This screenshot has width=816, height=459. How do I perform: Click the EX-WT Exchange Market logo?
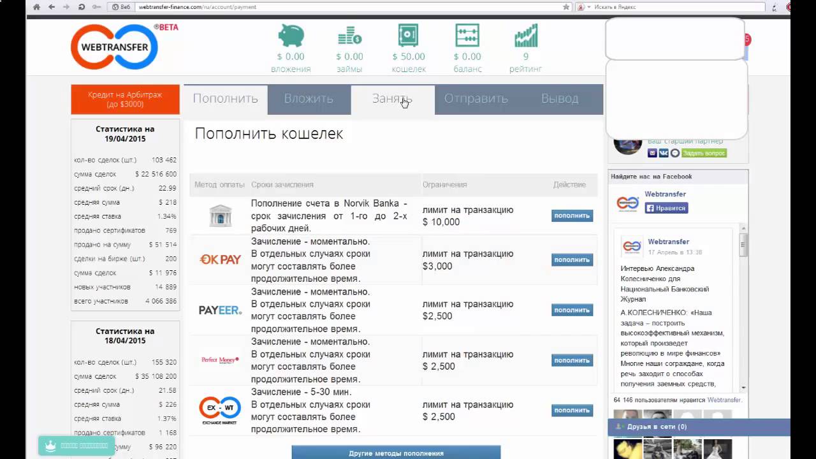click(x=220, y=411)
